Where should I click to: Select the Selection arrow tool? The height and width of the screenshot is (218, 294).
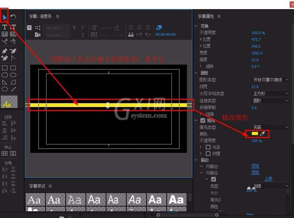pyautogui.click(x=4, y=17)
